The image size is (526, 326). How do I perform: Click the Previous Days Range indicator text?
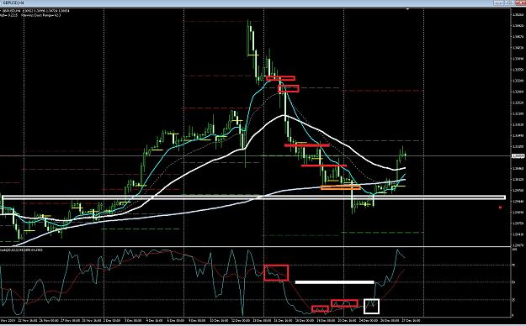coord(41,15)
